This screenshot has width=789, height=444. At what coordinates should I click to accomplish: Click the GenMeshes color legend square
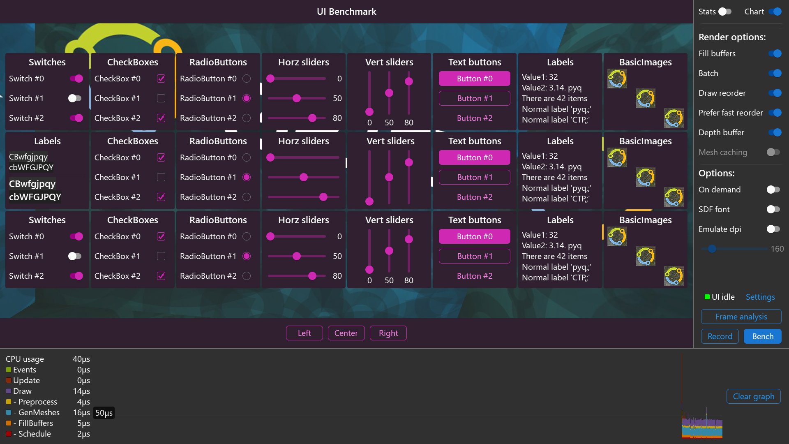9,412
